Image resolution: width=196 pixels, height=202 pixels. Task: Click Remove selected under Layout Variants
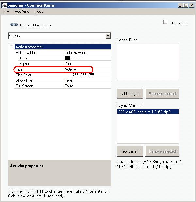(x=162, y=151)
